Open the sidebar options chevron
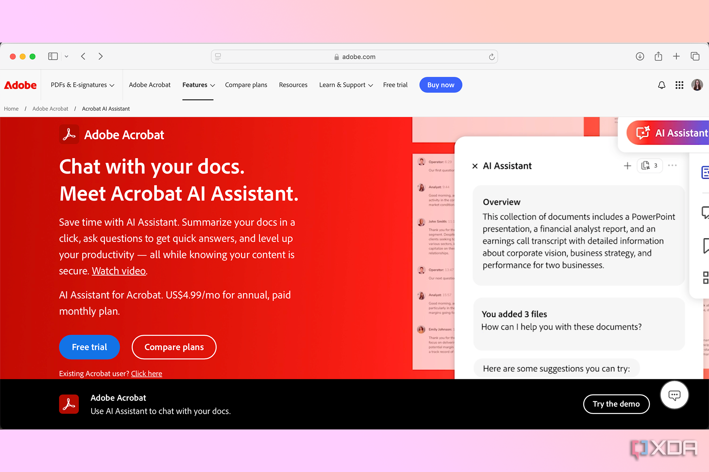This screenshot has width=709, height=472. (67, 57)
